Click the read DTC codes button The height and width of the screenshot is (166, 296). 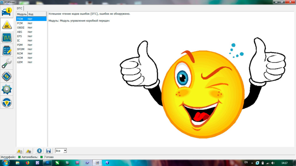pyautogui.click(x=19, y=151)
